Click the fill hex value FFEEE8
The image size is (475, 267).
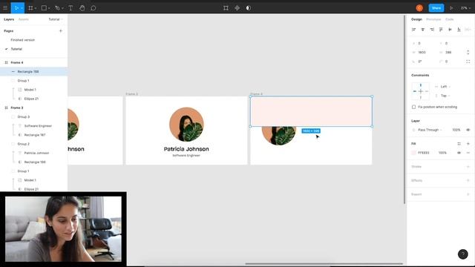click(424, 153)
